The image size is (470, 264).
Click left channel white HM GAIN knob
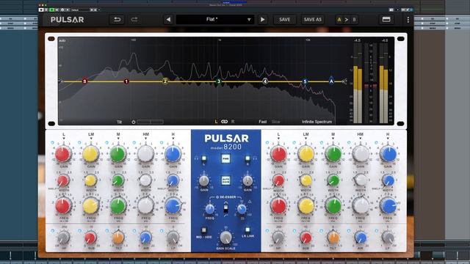[x=145, y=154]
